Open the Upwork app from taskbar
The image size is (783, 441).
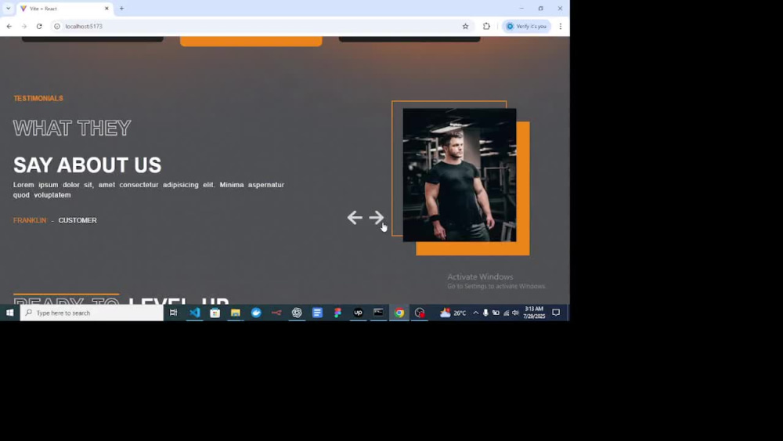358,313
